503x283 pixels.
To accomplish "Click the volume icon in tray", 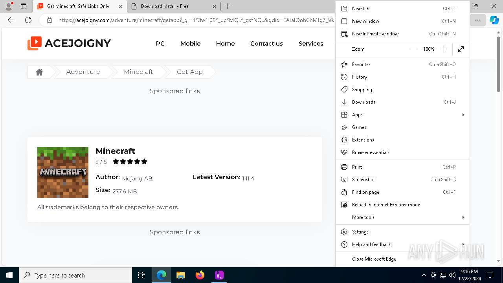I will [x=452, y=275].
